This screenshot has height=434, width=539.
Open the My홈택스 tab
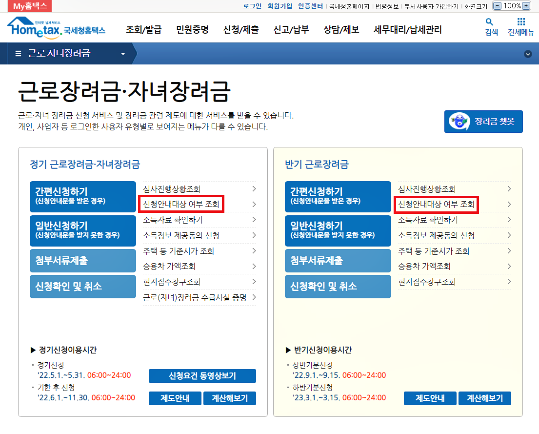pos(30,6)
